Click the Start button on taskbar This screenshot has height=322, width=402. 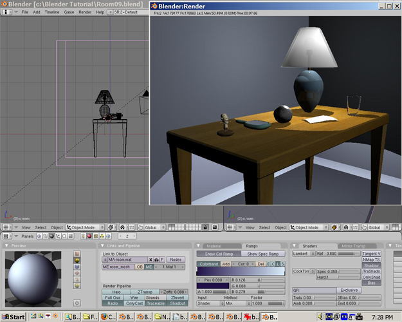[13, 317]
